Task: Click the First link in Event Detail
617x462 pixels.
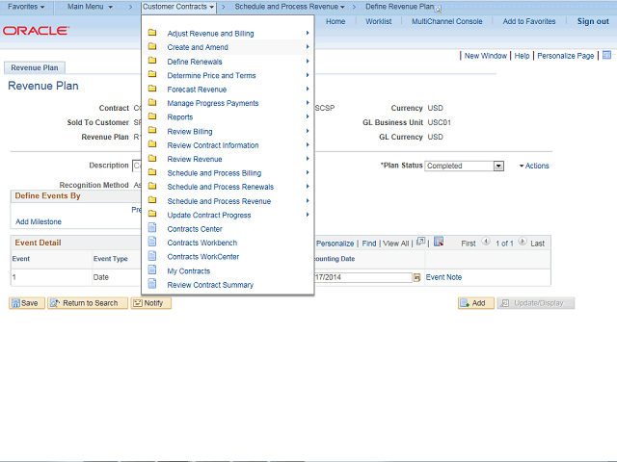Action: [469, 244]
